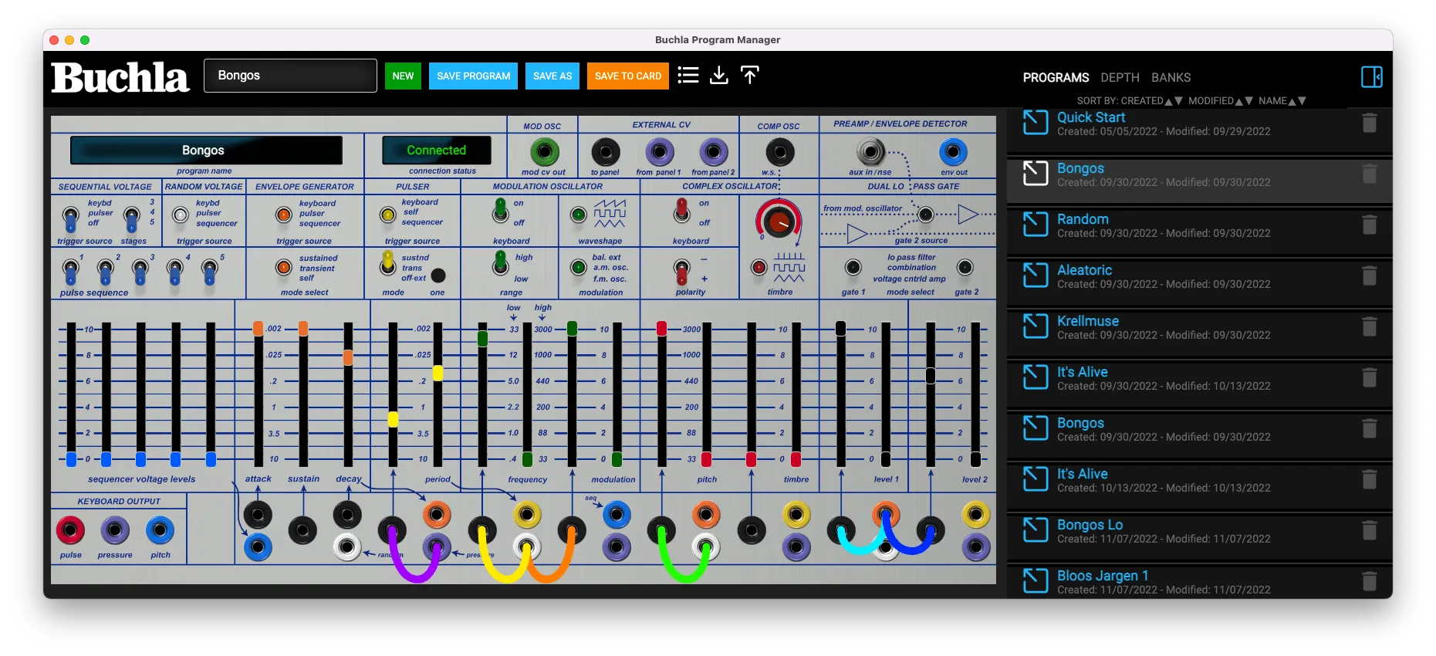Image resolution: width=1436 pixels, height=656 pixels.
Task: Toggle the pulser mode sustnd/trans/off switch
Action: tap(387, 265)
